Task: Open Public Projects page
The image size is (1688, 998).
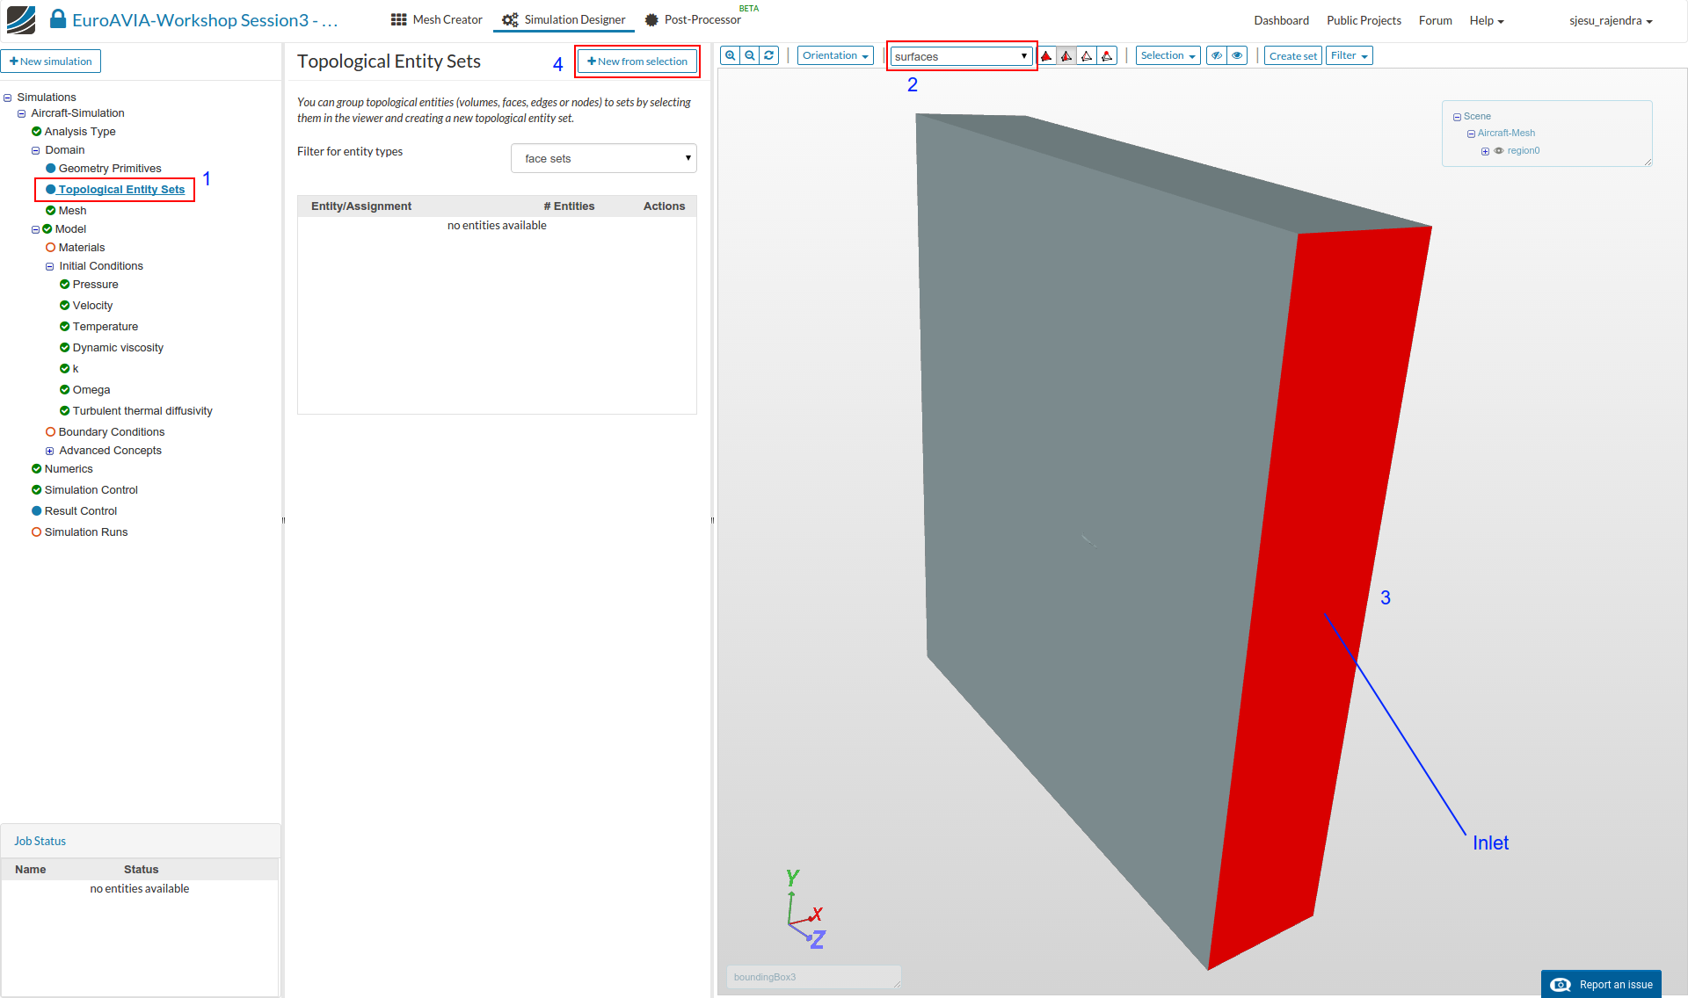Action: pyautogui.click(x=1364, y=20)
